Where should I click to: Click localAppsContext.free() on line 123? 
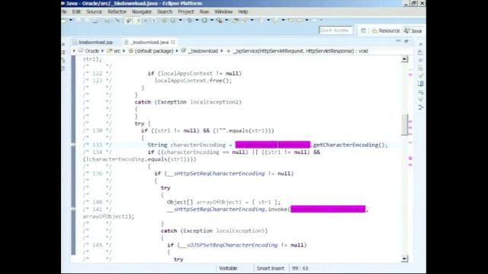(192, 81)
